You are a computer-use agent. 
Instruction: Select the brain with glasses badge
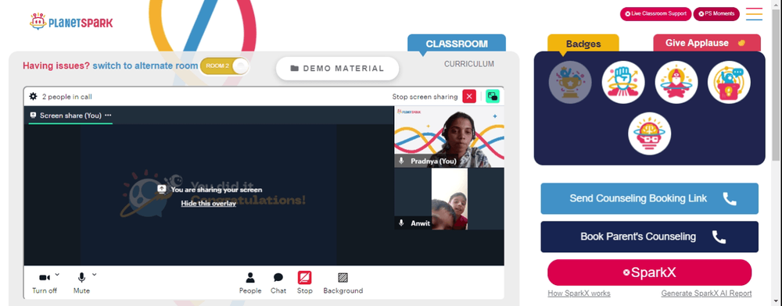[649, 133]
